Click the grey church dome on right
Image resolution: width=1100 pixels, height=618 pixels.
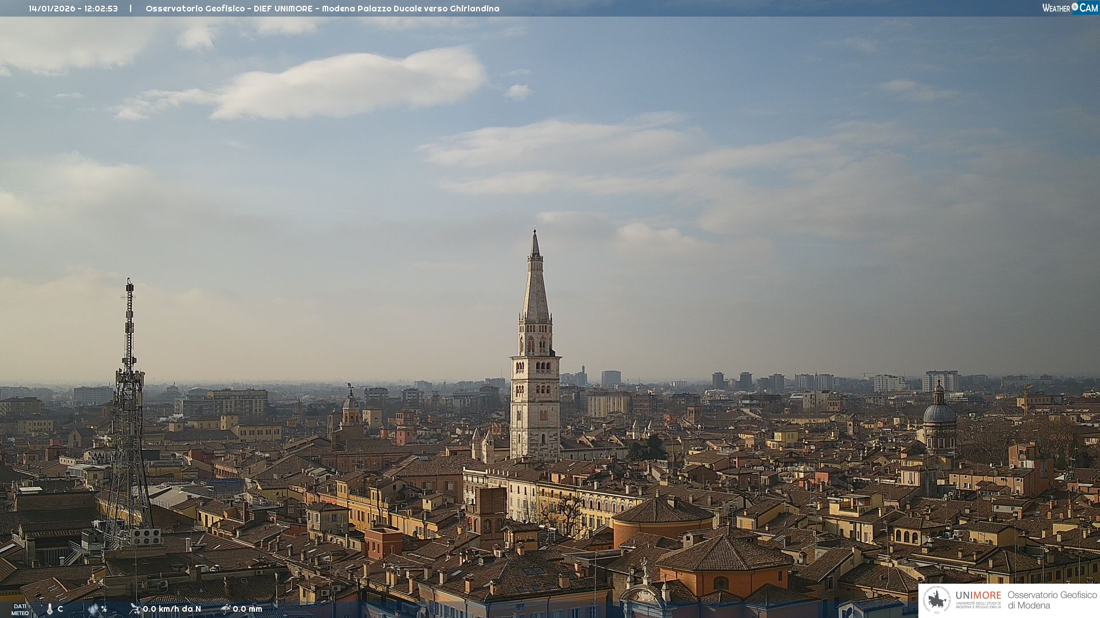(939, 413)
